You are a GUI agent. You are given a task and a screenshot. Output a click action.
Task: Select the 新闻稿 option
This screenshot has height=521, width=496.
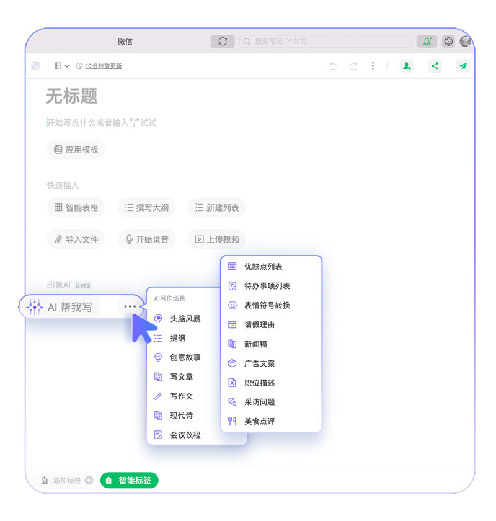click(x=257, y=344)
